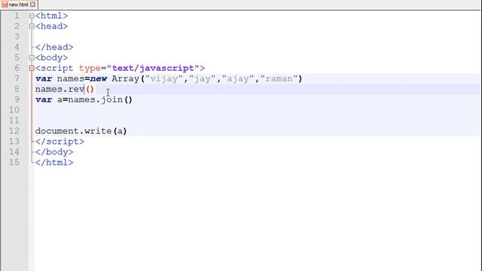The image size is (482, 271).
Task: Collapse the head tag fold on line 2
Action: tap(32, 26)
